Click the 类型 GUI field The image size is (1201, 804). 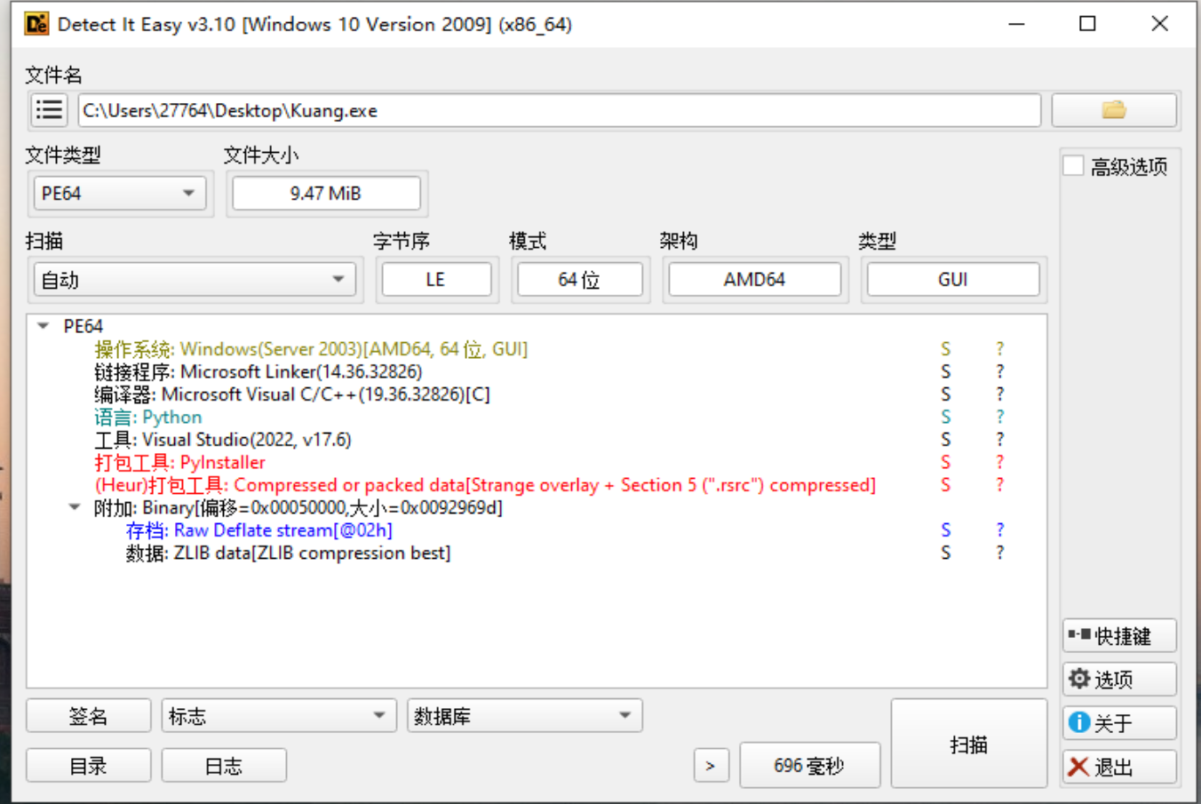pyautogui.click(x=953, y=280)
